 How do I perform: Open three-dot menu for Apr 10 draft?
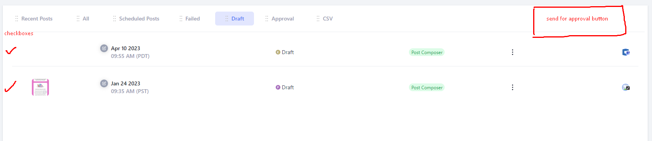click(513, 52)
